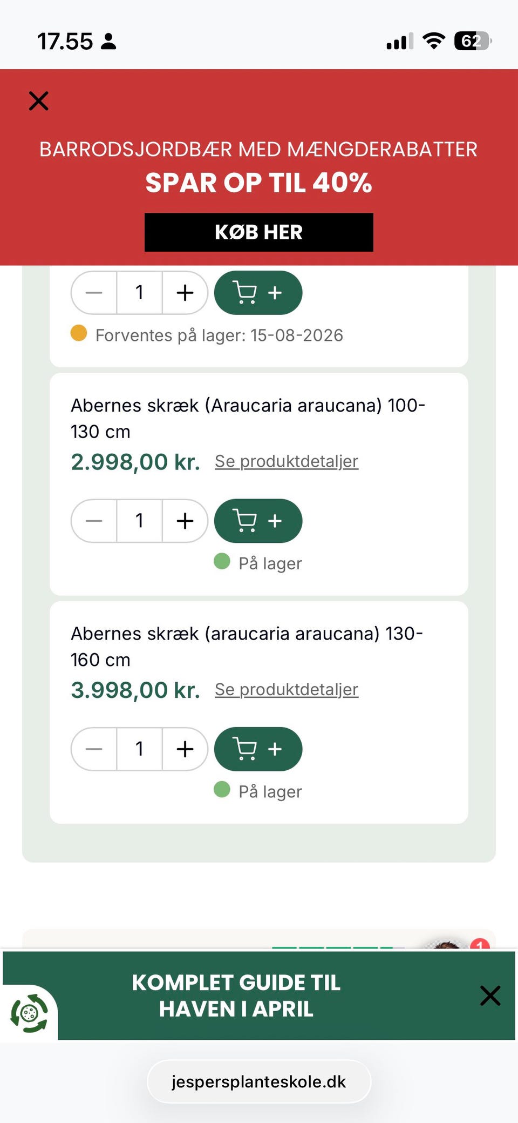This screenshot has width=518, height=1123.
Task: Add Araucaria 100-130 cm to cart
Action: tap(258, 521)
